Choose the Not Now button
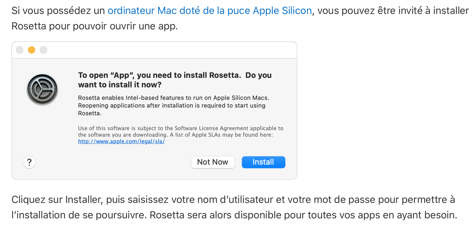476x227 pixels. click(x=213, y=162)
